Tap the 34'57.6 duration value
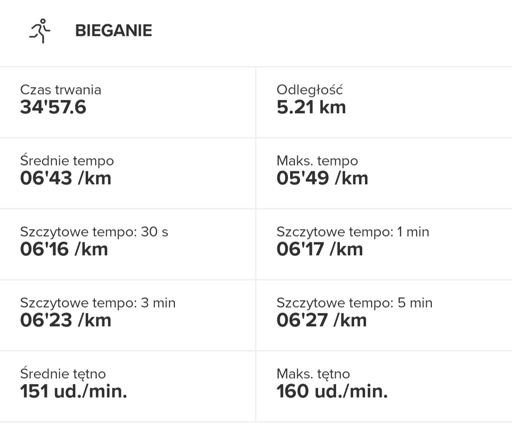This screenshot has width=512, height=429. click(53, 107)
